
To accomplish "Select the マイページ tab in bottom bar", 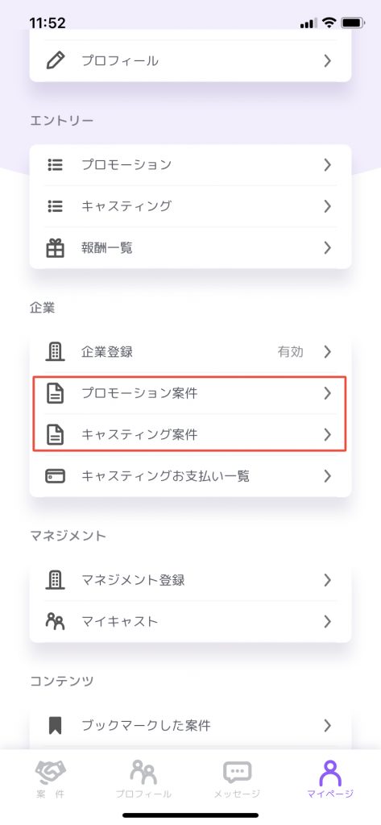I will 330,779.
